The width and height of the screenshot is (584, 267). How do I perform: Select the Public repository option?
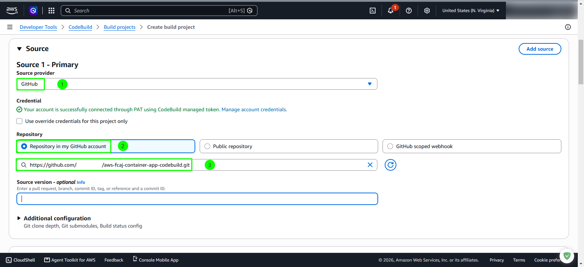pos(289,146)
